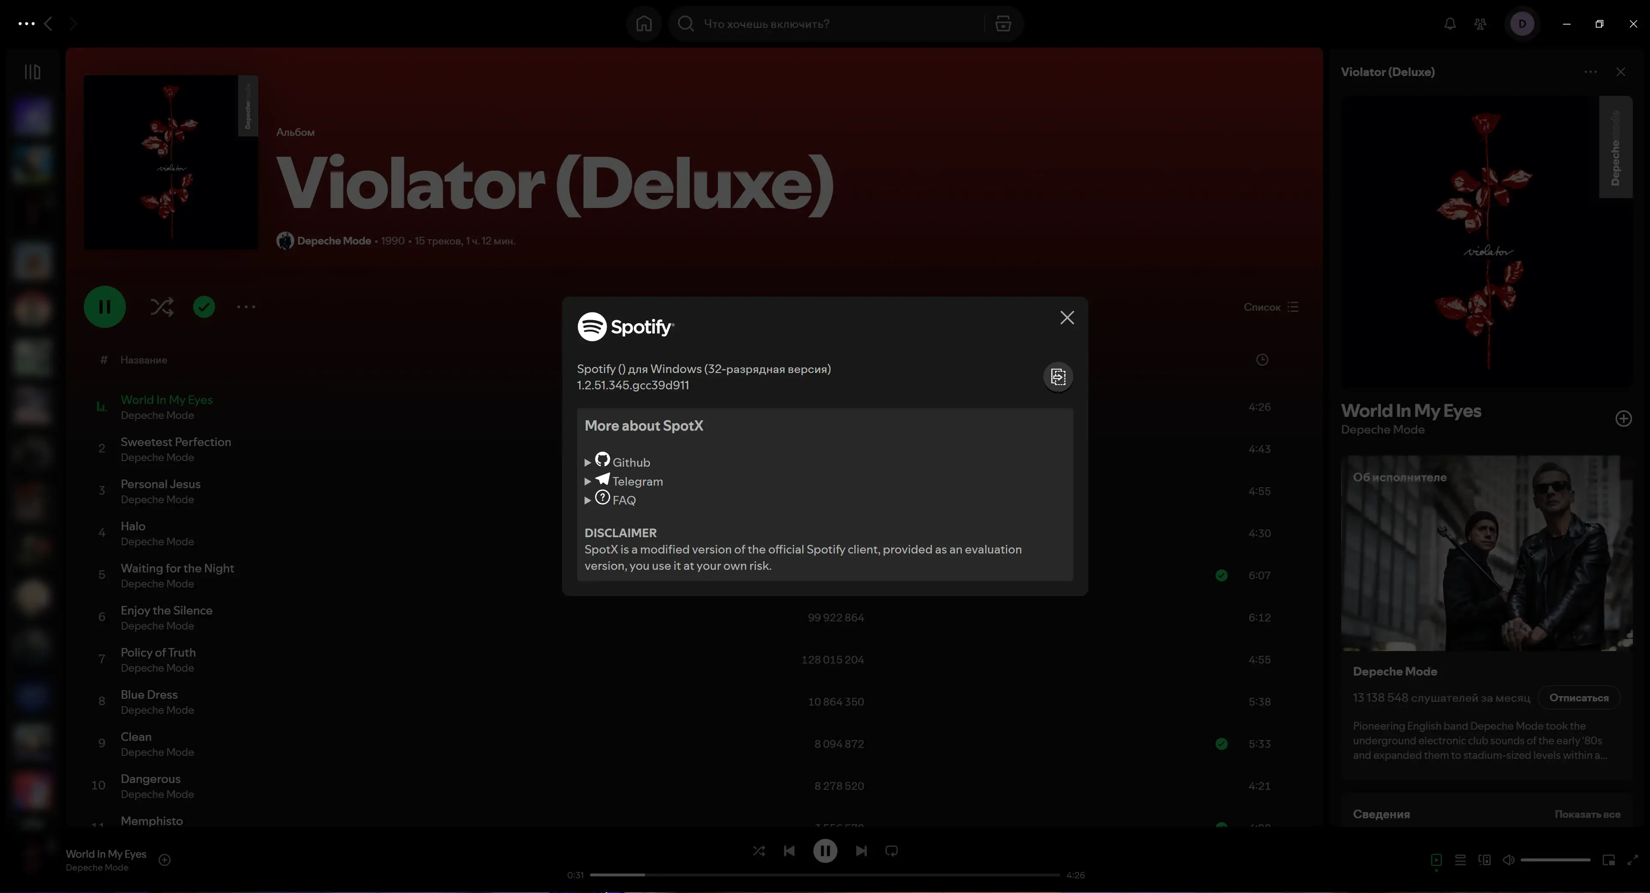Open the friends activity icon
The image size is (1650, 893).
pyautogui.click(x=1479, y=24)
